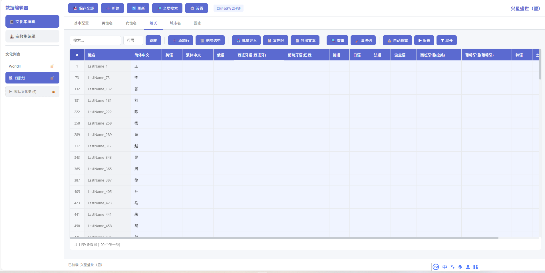Click the 保存全部 save button
The image size is (545, 273).
[83, 8]
